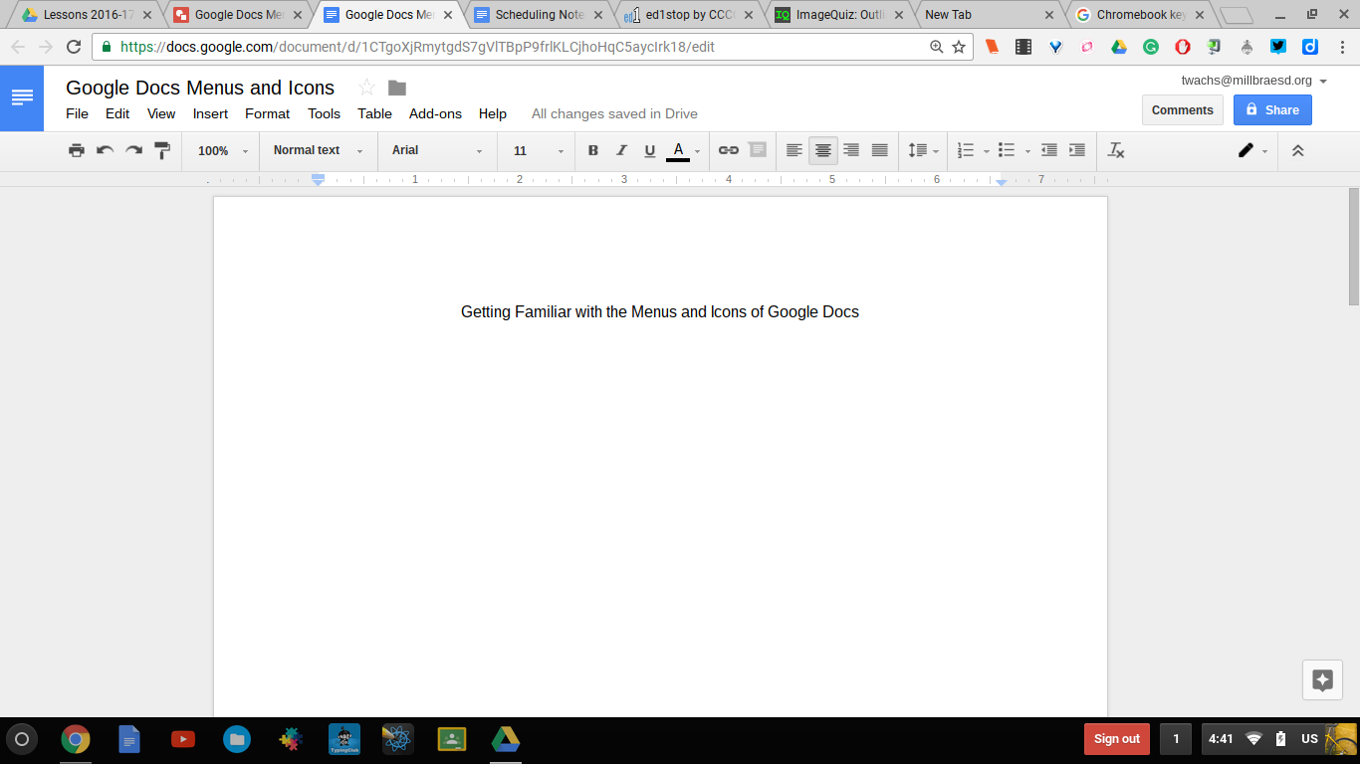This screenshot has width=1360, height=764.
Task: Click the Twitter extension icon
Action: pos(1278,47)
